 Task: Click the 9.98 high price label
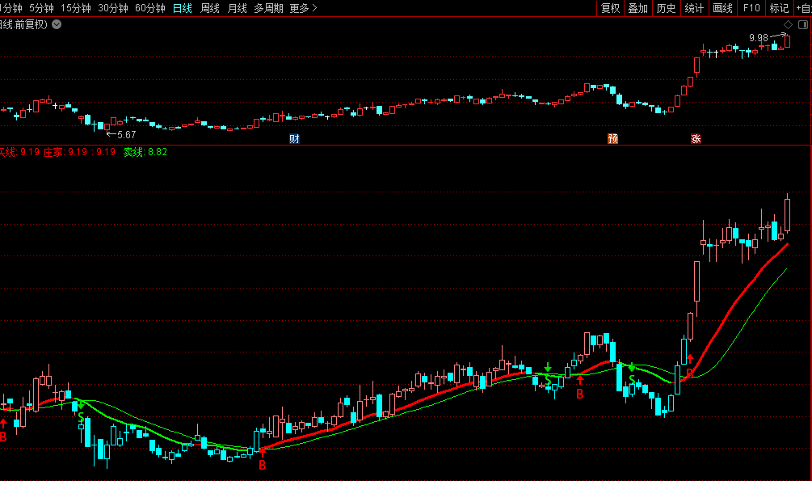click(758, 38)
